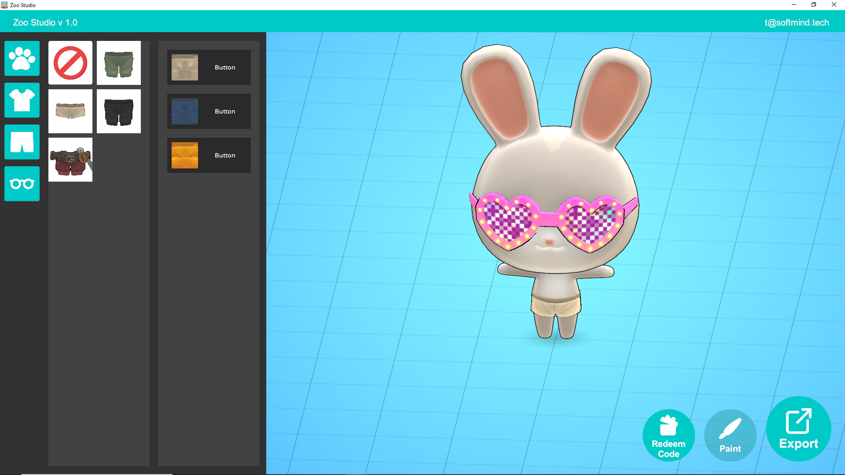Click the t@softmind.tech contact link

pos(797,22)
